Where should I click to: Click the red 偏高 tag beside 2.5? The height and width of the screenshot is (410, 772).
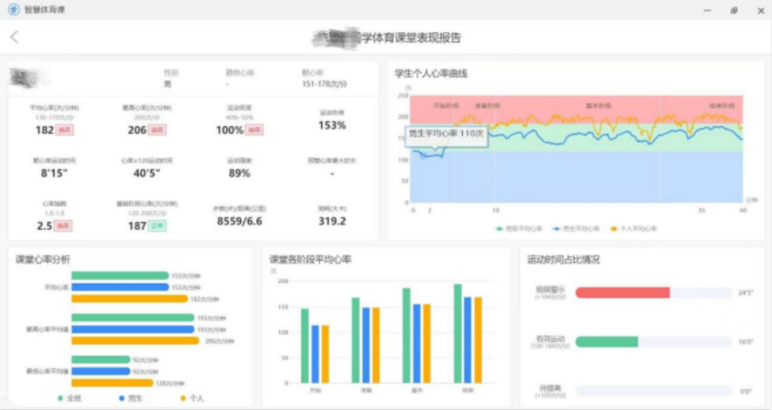click(65, 225)
